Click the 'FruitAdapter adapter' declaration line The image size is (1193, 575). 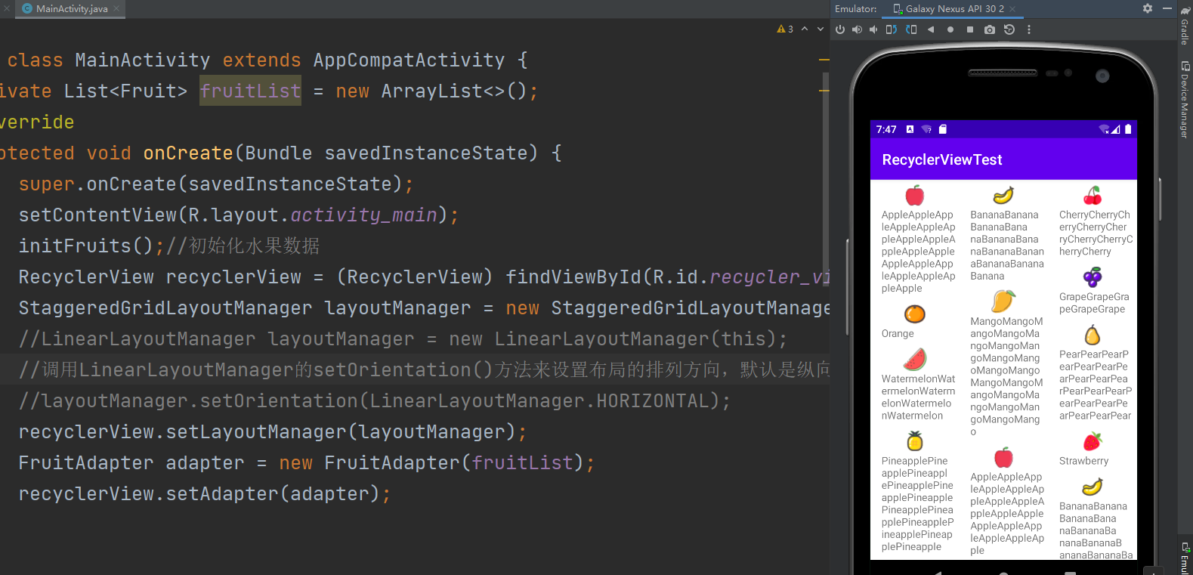(x=306, y=463)
